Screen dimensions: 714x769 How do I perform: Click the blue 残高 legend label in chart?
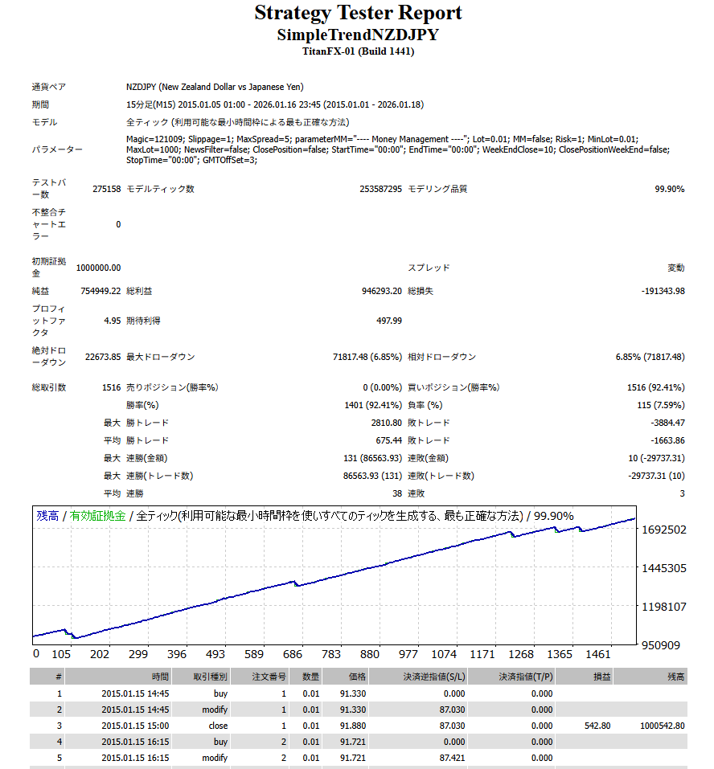47,516
